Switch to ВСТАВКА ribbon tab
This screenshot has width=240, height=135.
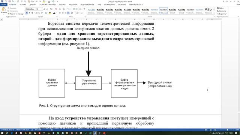click(23, 5)
